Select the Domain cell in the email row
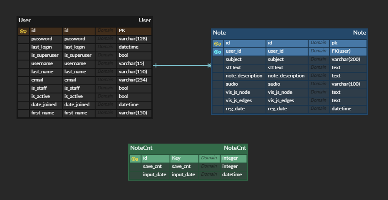Viewport: 388px width, 200px height. [106, 80]
